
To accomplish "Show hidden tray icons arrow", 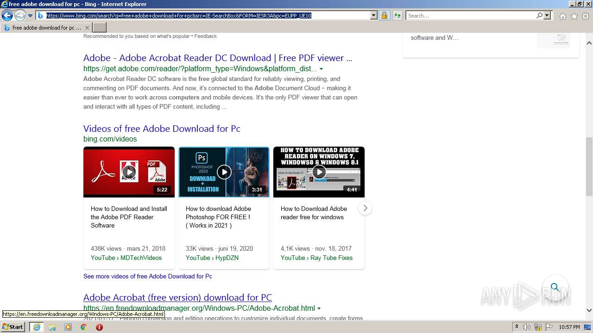I will click(517, 327).
